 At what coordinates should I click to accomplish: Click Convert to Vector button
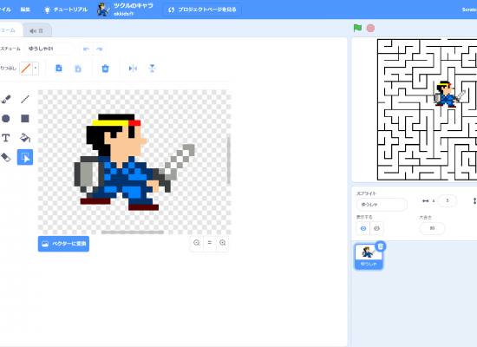[63, 244]
